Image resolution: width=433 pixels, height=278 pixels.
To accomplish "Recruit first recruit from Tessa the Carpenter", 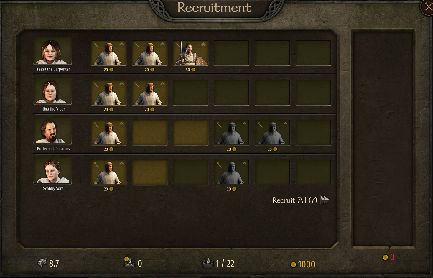I will pyautogui.click(x=108, y=53).
